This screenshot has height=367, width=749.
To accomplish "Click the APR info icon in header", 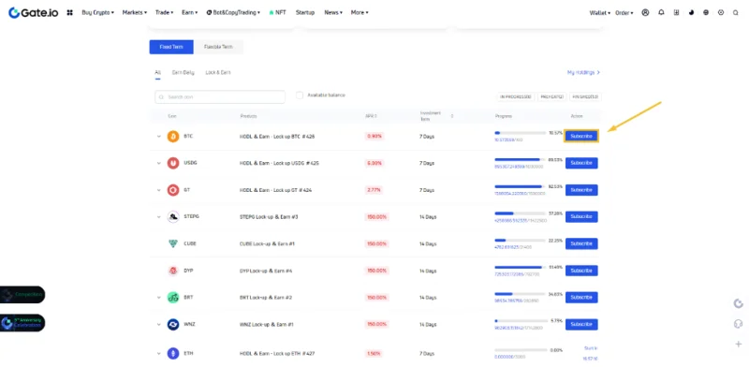I will (375, 116).
